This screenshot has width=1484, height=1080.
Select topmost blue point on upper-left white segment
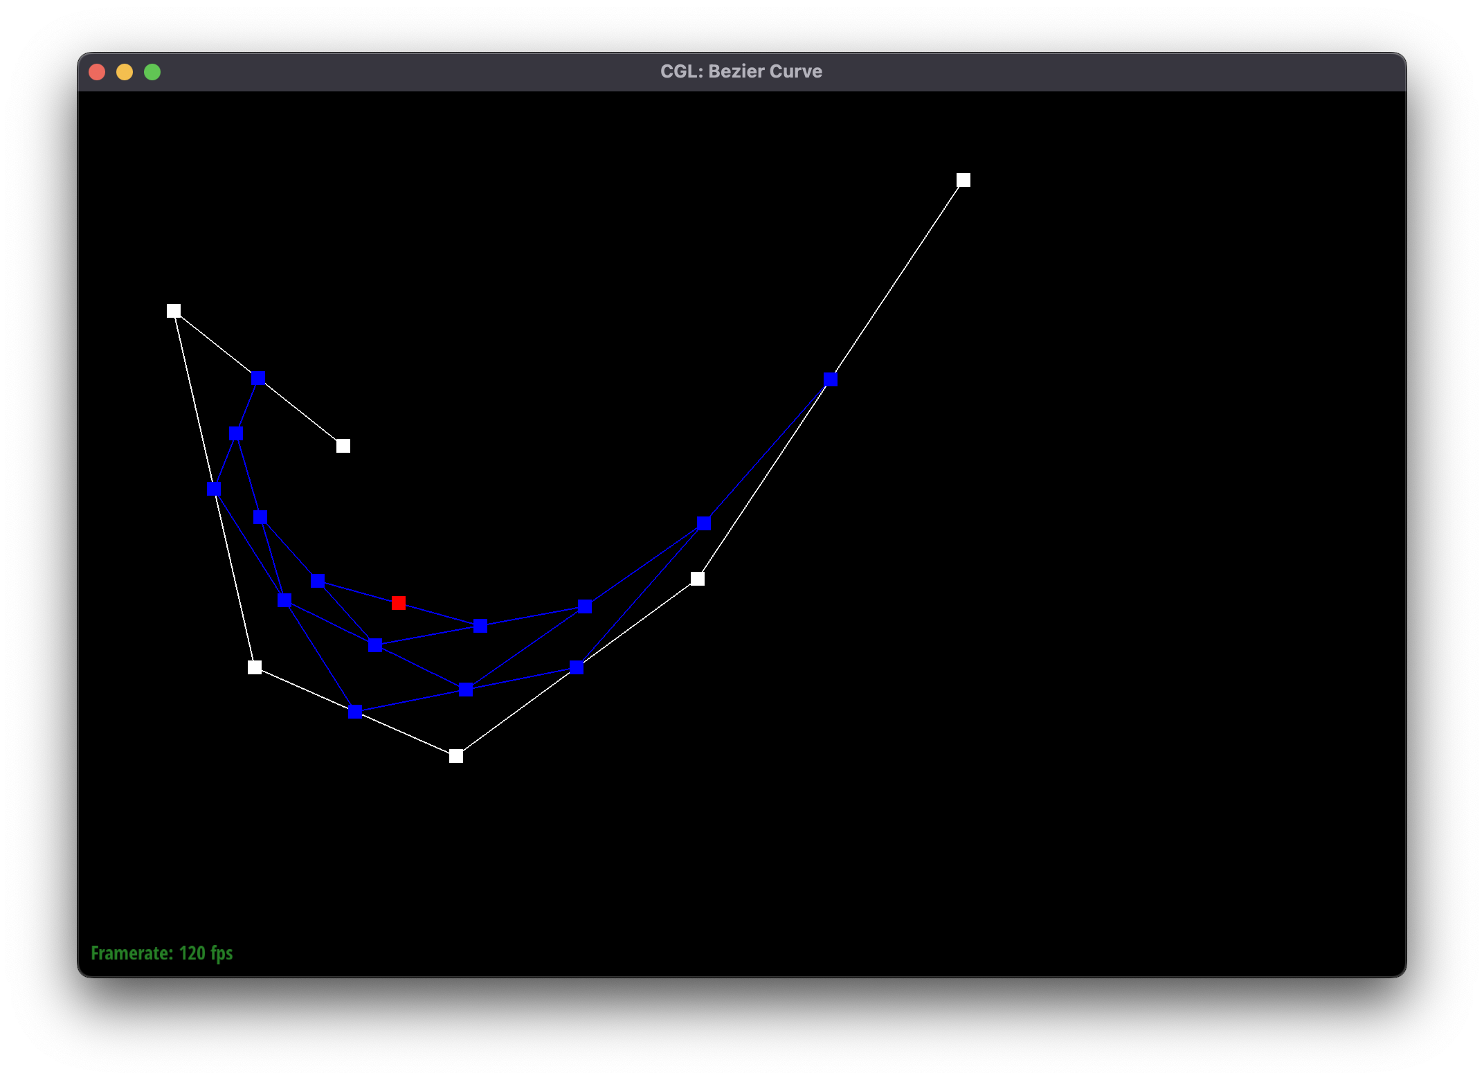click(x=258, y=378)
